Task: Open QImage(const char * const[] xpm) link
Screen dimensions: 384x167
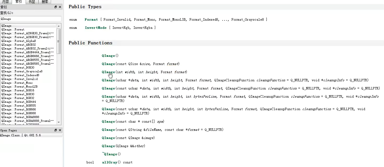Action: pyautogui.click(x=108, y=122)
